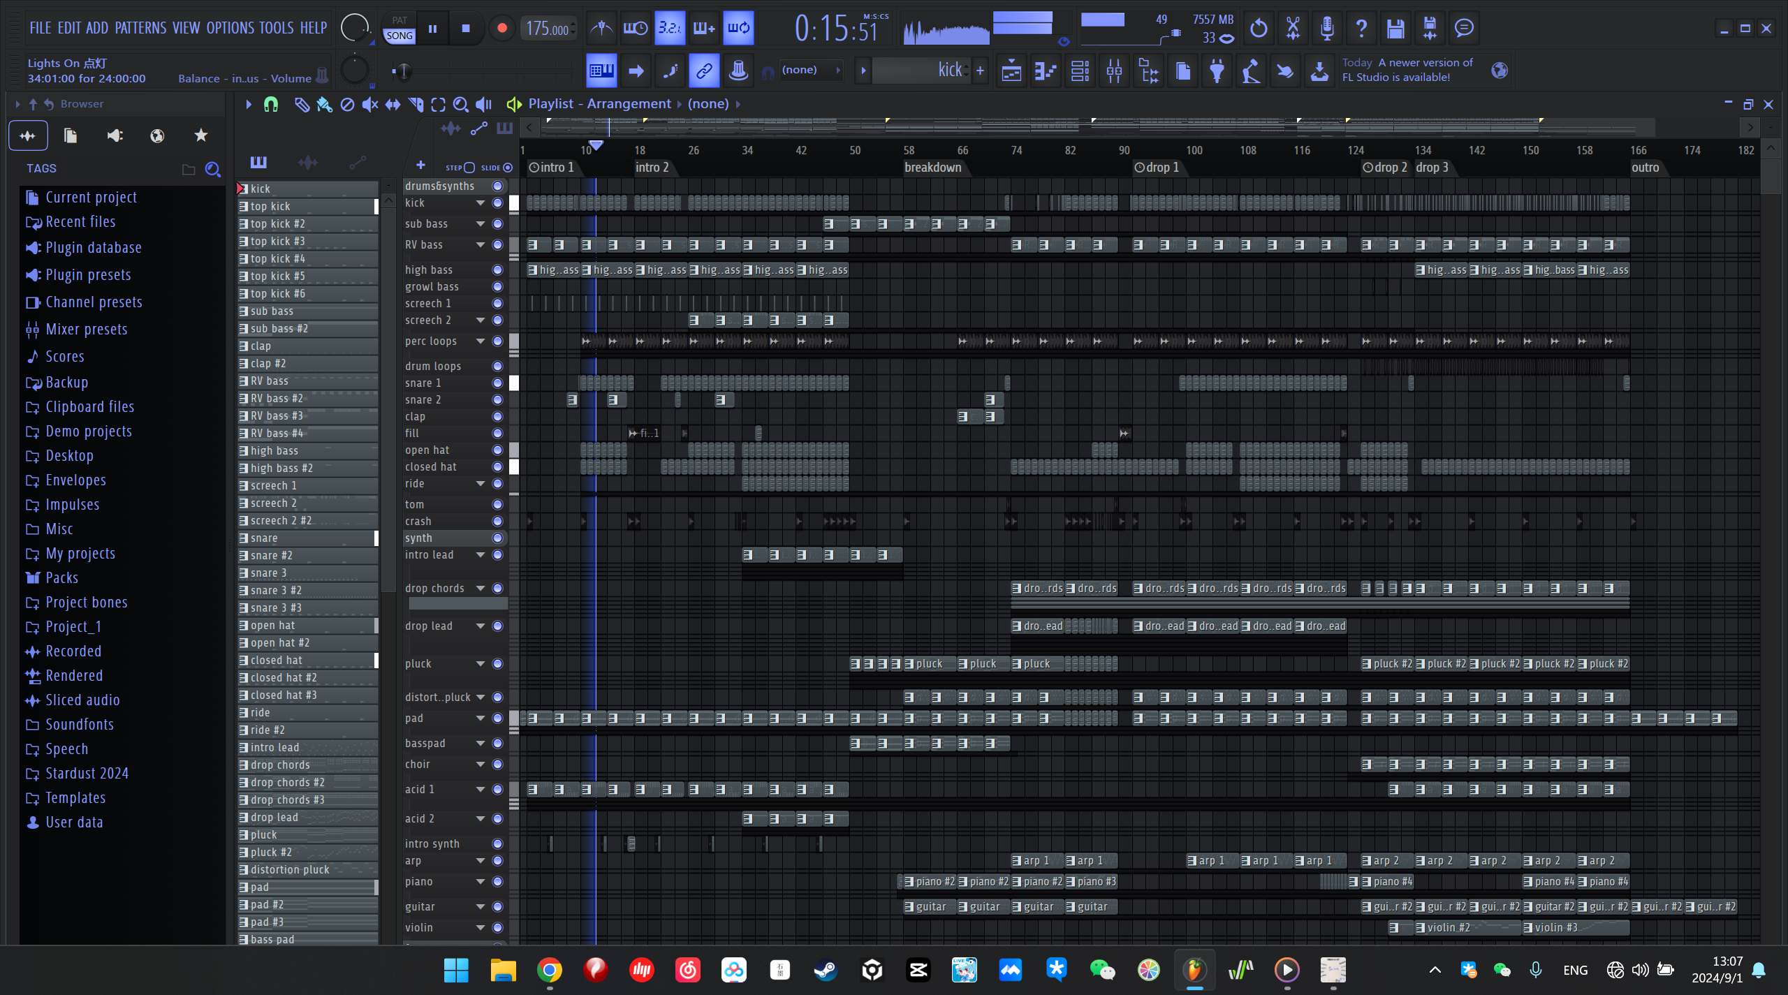
Task: Click the save project floppy icon
Action: coord(1395,29)
